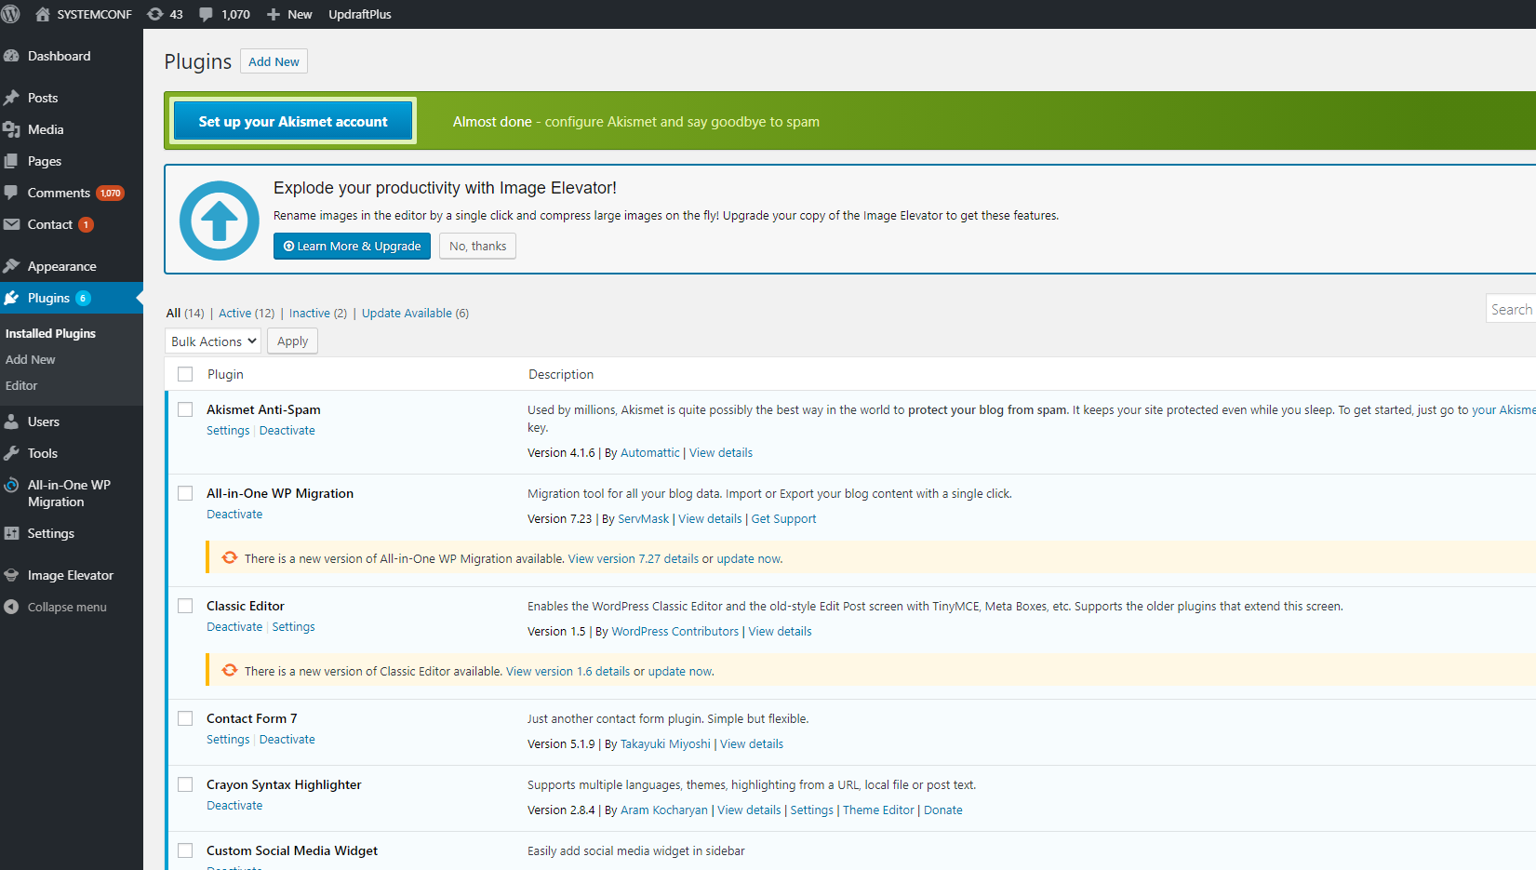1536x870 pixels.
Task: Open Installed Plugins submenu item
Action: coord(50,333)
